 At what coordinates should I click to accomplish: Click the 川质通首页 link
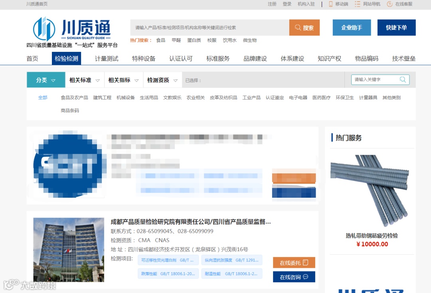[x=37, y=4]
